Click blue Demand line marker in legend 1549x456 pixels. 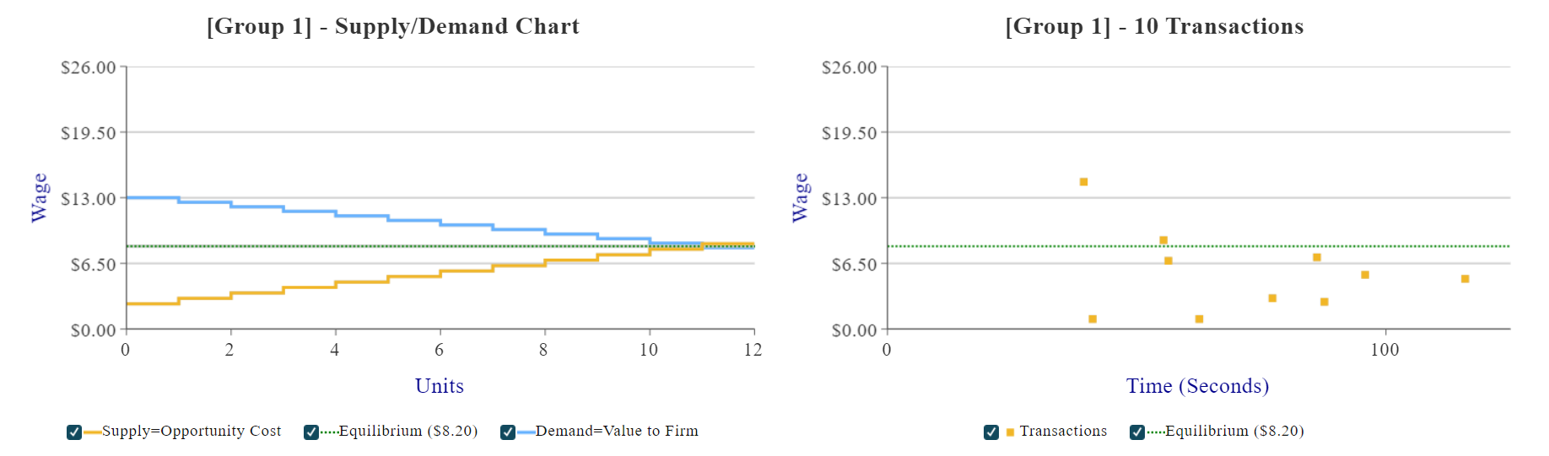tap(526, 432)
